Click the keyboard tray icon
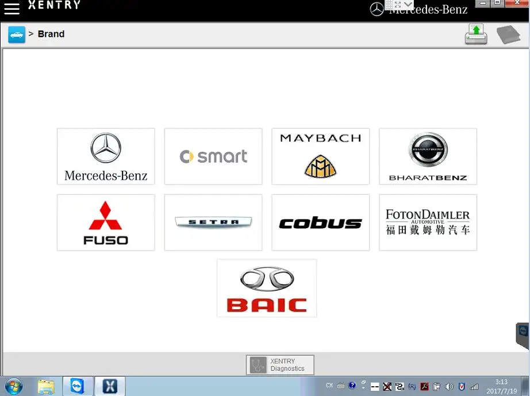 (341, 386)
